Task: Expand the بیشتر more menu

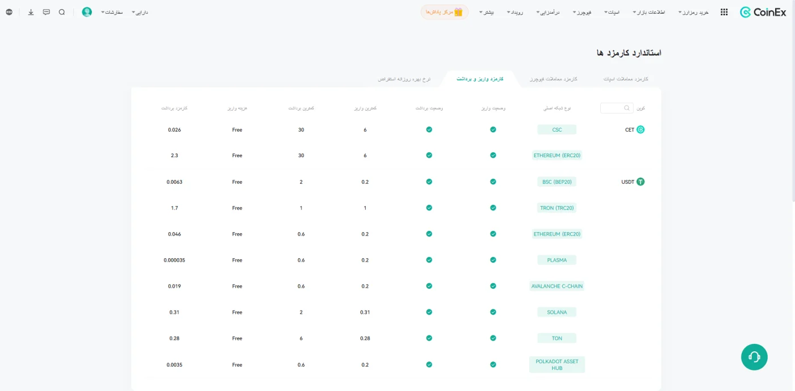Action: click(x=487, y=12)
